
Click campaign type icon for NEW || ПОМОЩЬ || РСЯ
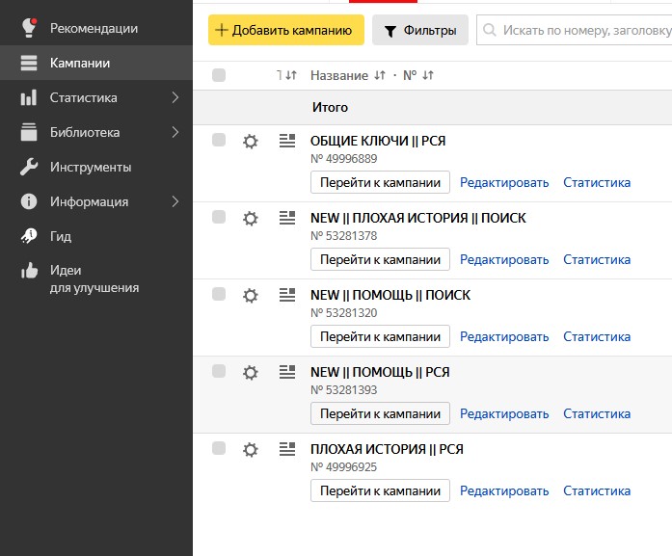coord(287,372)
